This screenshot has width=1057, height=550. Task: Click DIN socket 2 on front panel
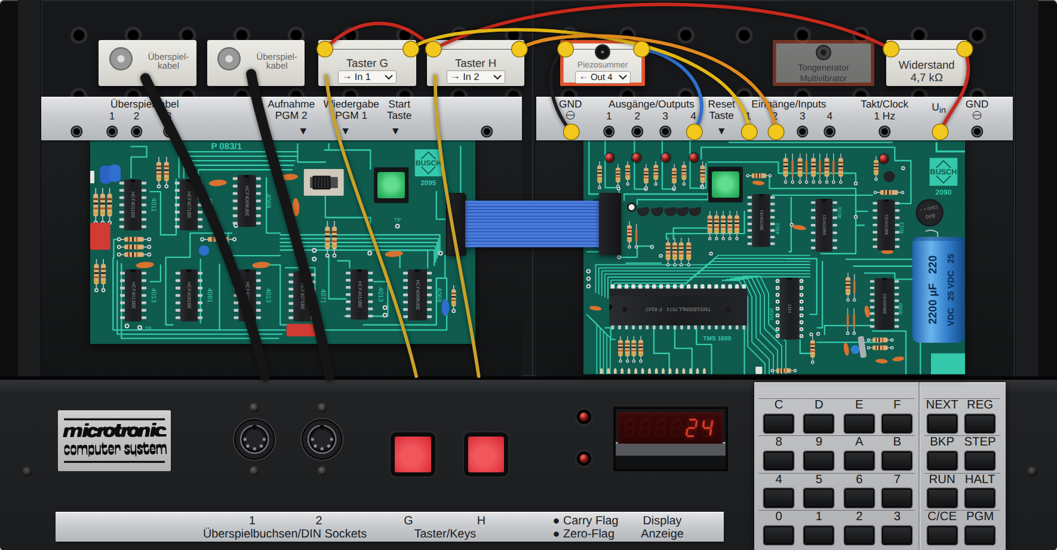point(322,440)
